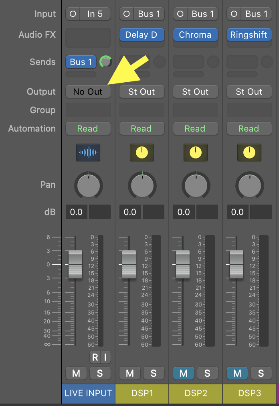Click the DSP2 yellow aux knob icon
The image size is (279, 406).
tap(195, 152)
